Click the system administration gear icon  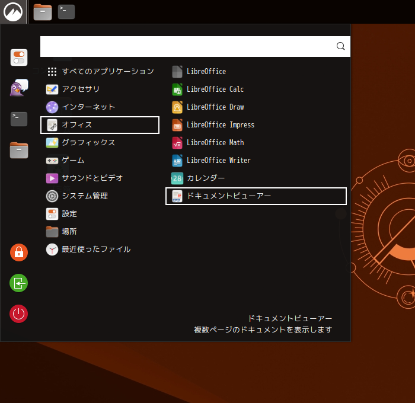click(52, 196)
